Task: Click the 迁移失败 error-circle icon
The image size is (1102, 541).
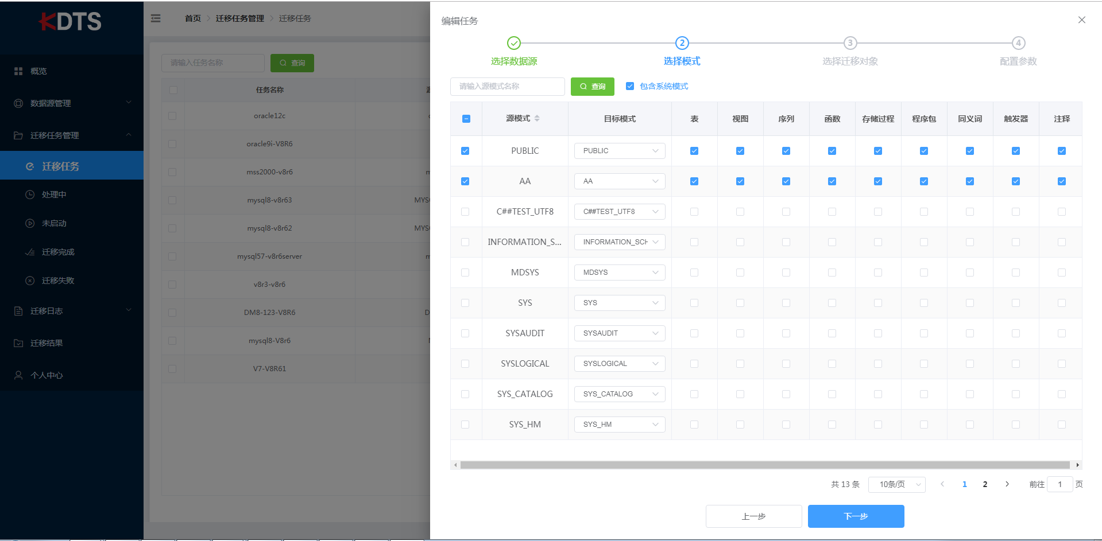Action: pos(30,281)
